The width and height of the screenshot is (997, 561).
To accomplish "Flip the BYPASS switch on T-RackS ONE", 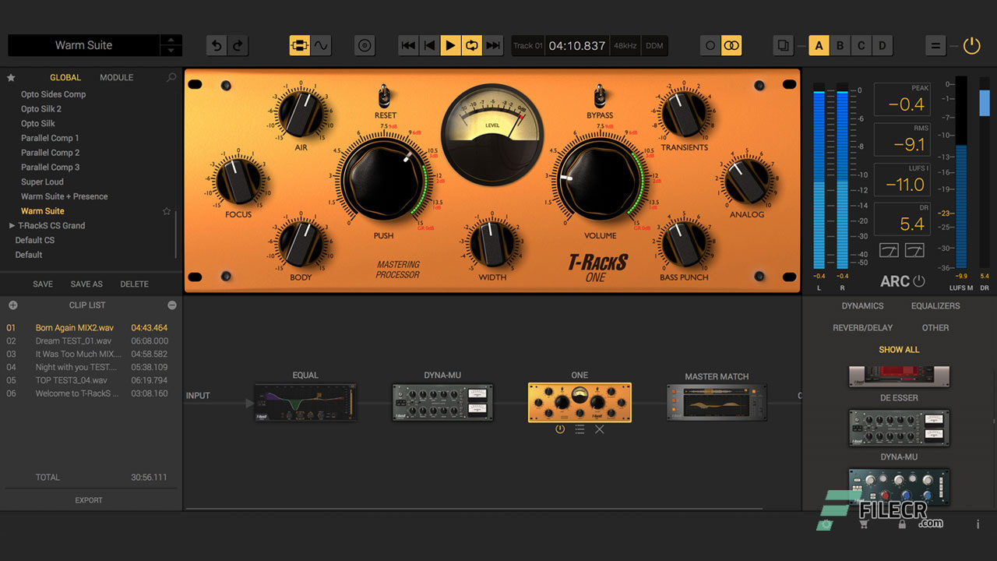I will 600,97.
